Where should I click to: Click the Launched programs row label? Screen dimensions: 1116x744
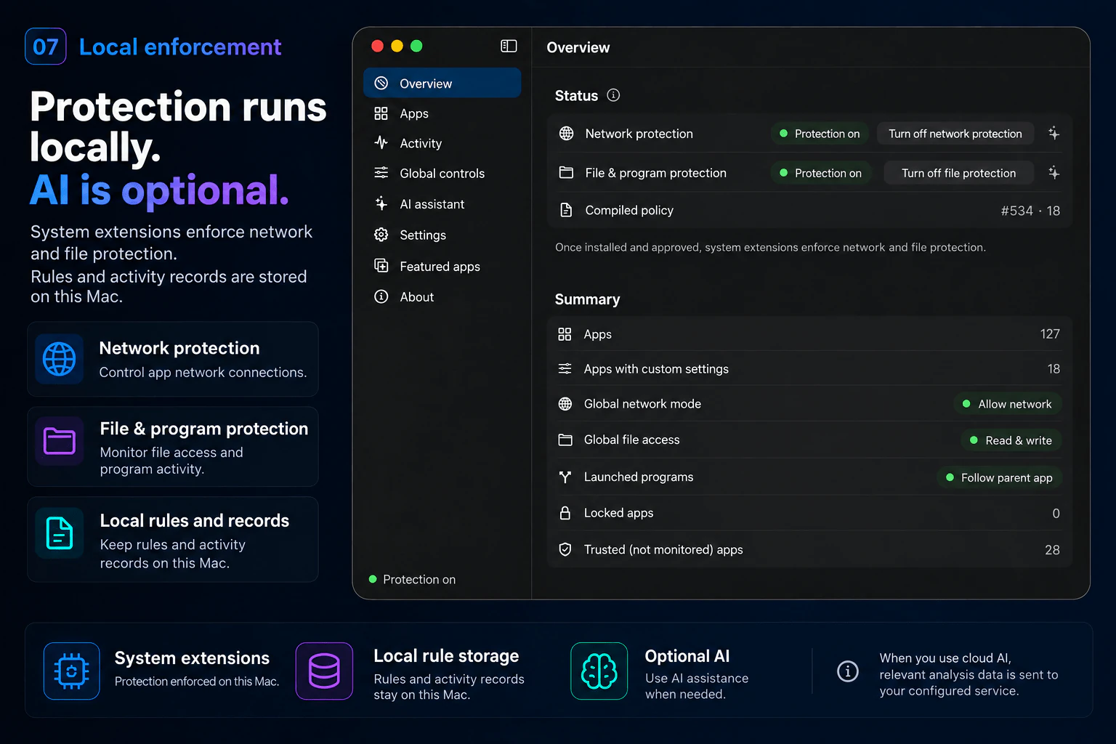[639, 477]
